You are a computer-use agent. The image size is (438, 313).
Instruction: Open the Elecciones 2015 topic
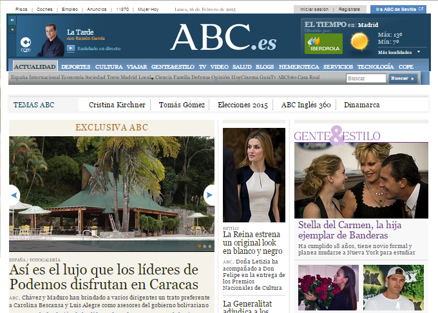(242, 105)
